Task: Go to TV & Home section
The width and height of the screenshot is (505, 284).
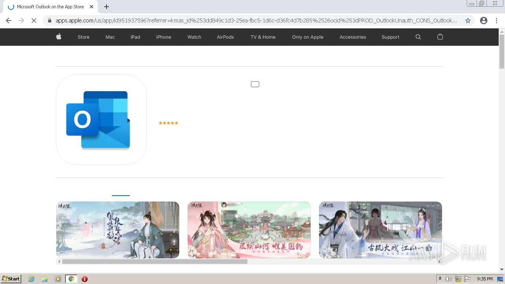Action: [x=263, y=37]
